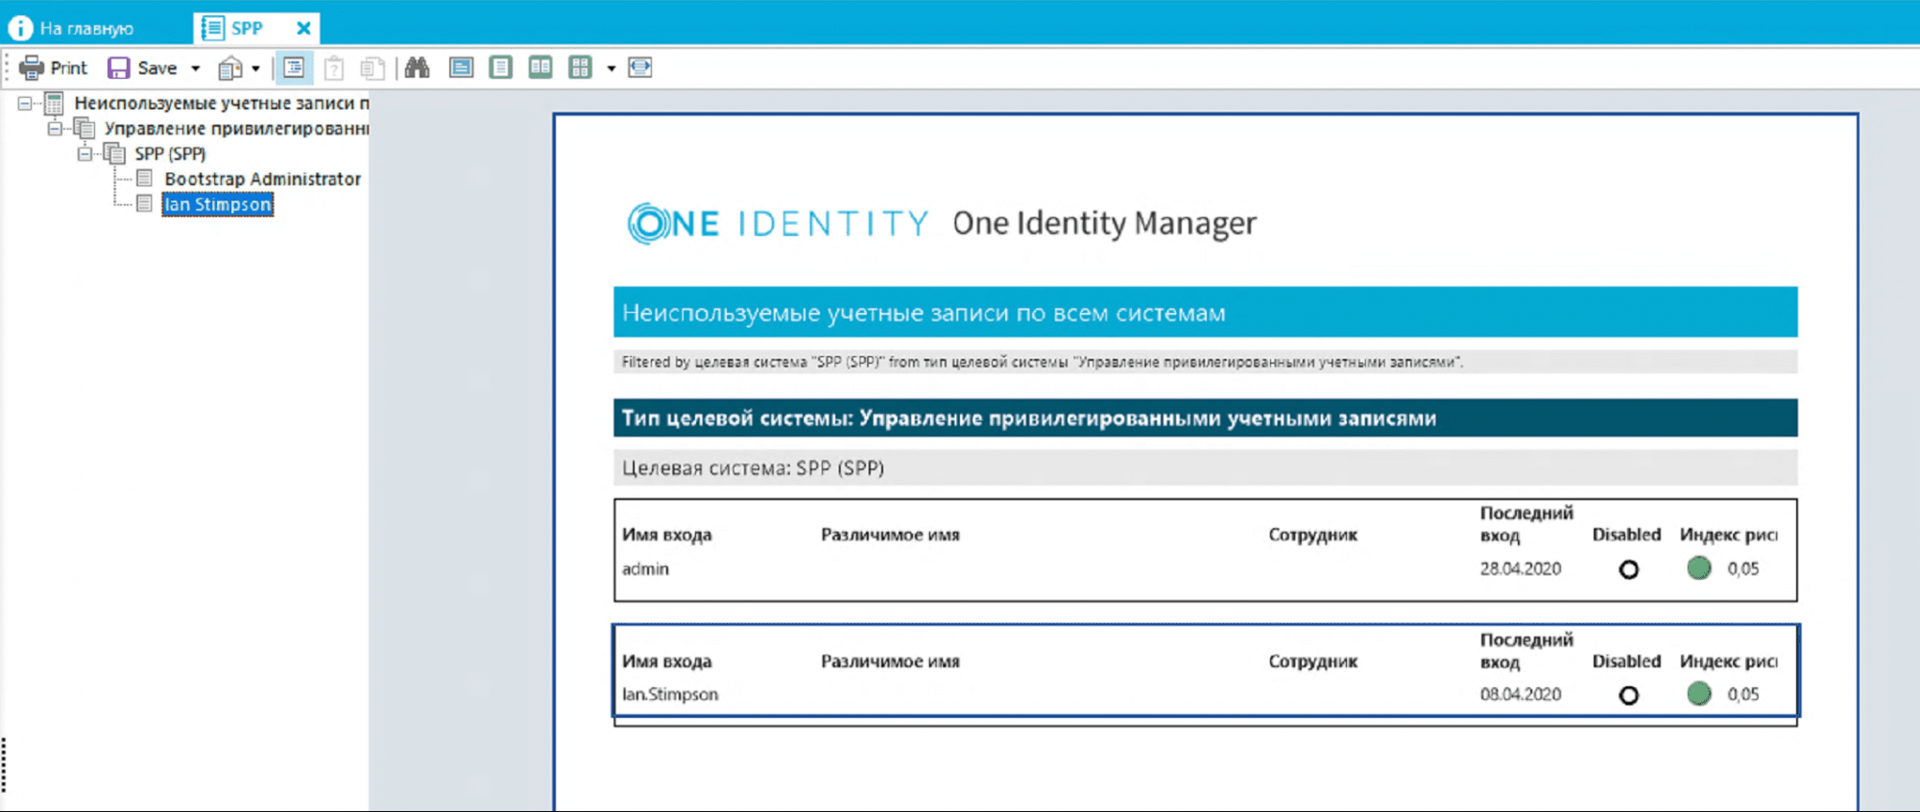
Task: Click the Disabled circle in admin row
Action: 1628,569
